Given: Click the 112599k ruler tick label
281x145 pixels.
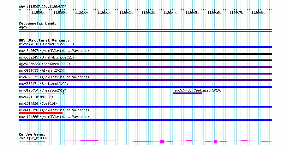Looking at the screenshot, I should click(x=60, y=13).
